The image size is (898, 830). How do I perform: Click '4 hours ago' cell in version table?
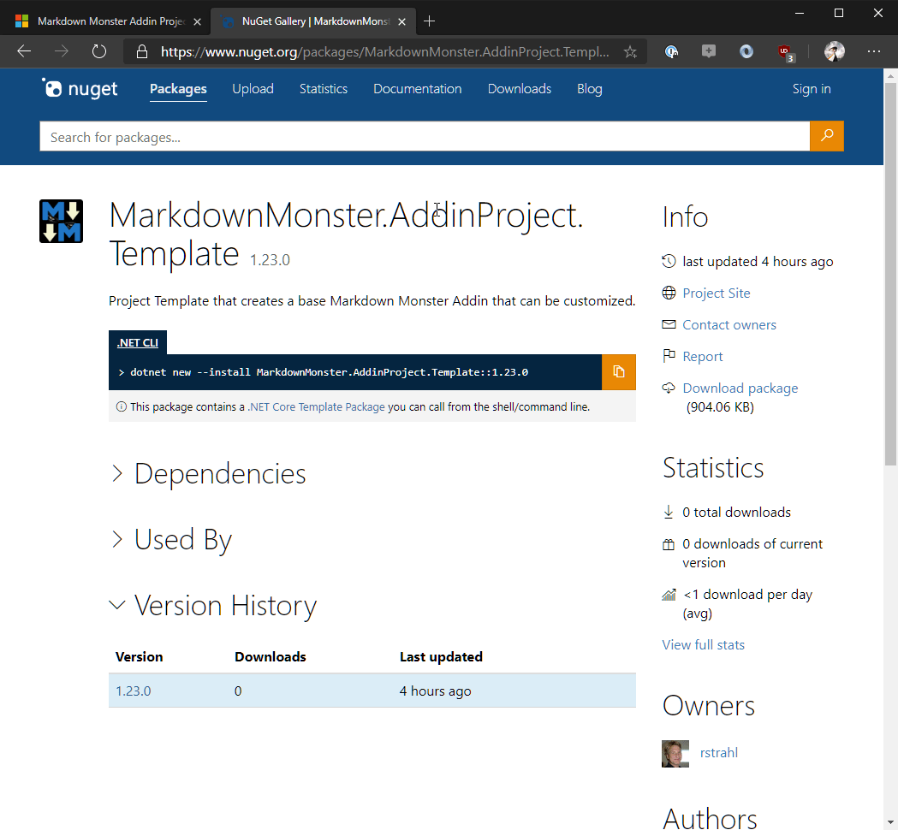(435, 691)
